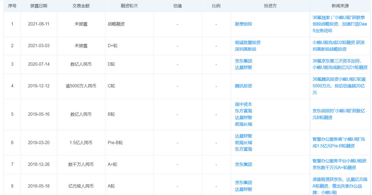Select the date 2019-12-12
The width and height of the screenshot is (372, 195).
coord(39,86)
